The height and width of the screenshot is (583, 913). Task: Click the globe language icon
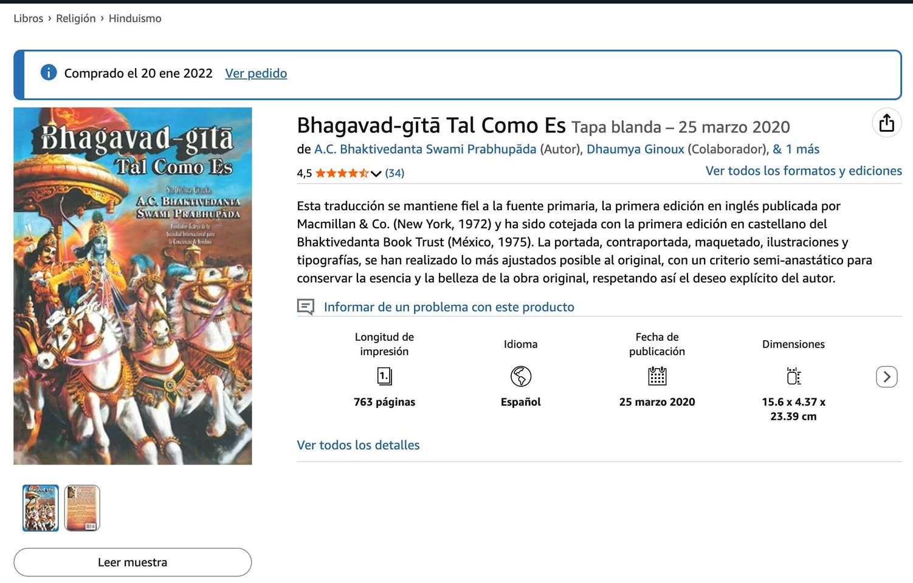pyautogui.click(x=521, y=377)
